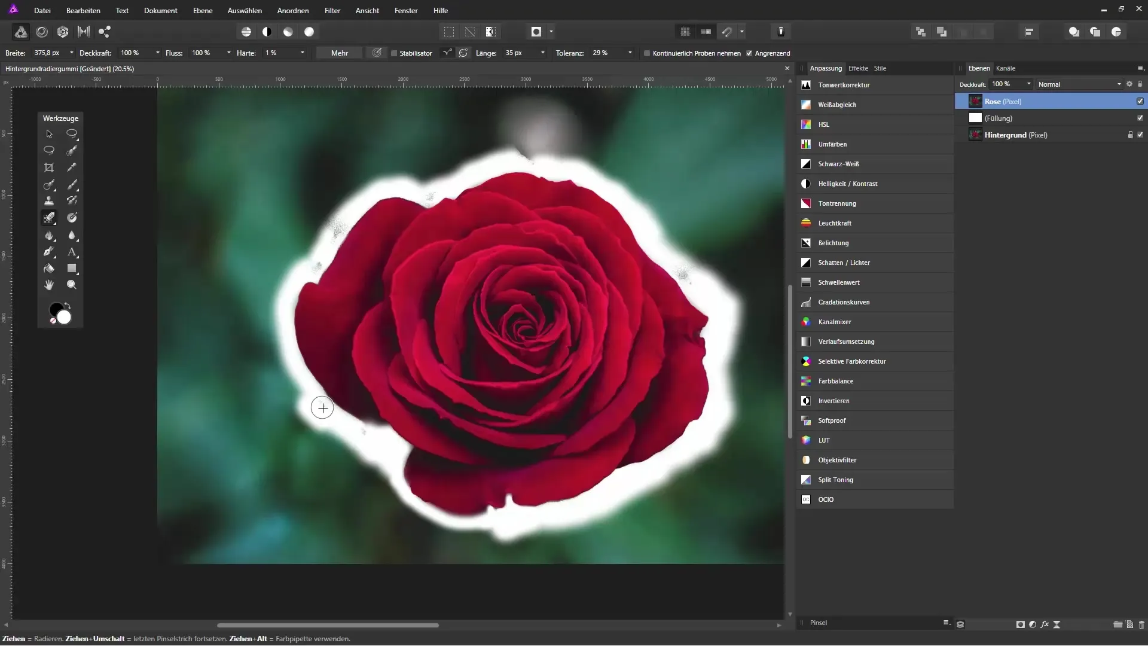The width and height of the screenshot is (1148, 646).
Task: Open the Normal blend mode dropdown
Action: click(x=1079, y=84)
